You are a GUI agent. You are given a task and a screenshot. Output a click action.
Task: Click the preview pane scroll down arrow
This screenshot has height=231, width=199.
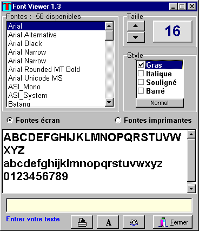(x=191, y=189)
